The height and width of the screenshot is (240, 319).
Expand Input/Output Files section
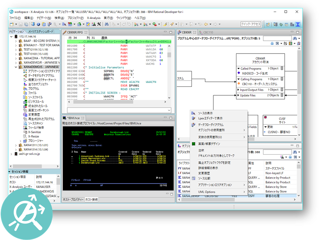click(238, 90)
